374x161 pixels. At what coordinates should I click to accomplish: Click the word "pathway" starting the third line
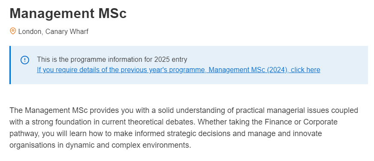click(23, 134)
